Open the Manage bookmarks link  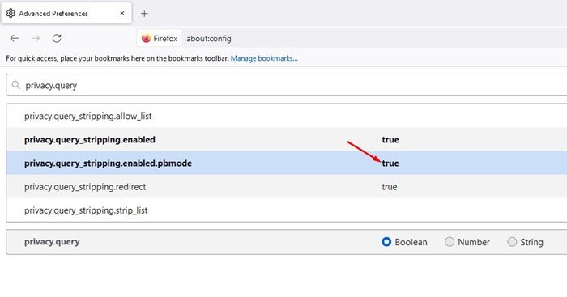click(x=264, y=58)
